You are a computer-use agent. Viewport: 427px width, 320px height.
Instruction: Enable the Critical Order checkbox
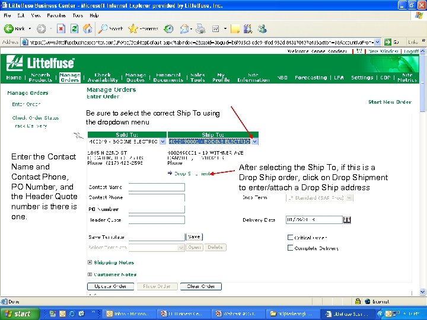point(290,237)
